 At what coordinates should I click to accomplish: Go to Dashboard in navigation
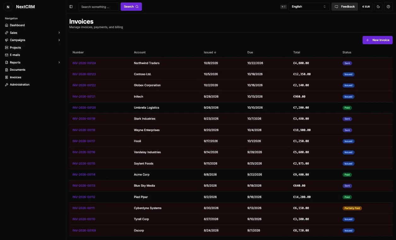pyautogui.click(x=17, y=25)
